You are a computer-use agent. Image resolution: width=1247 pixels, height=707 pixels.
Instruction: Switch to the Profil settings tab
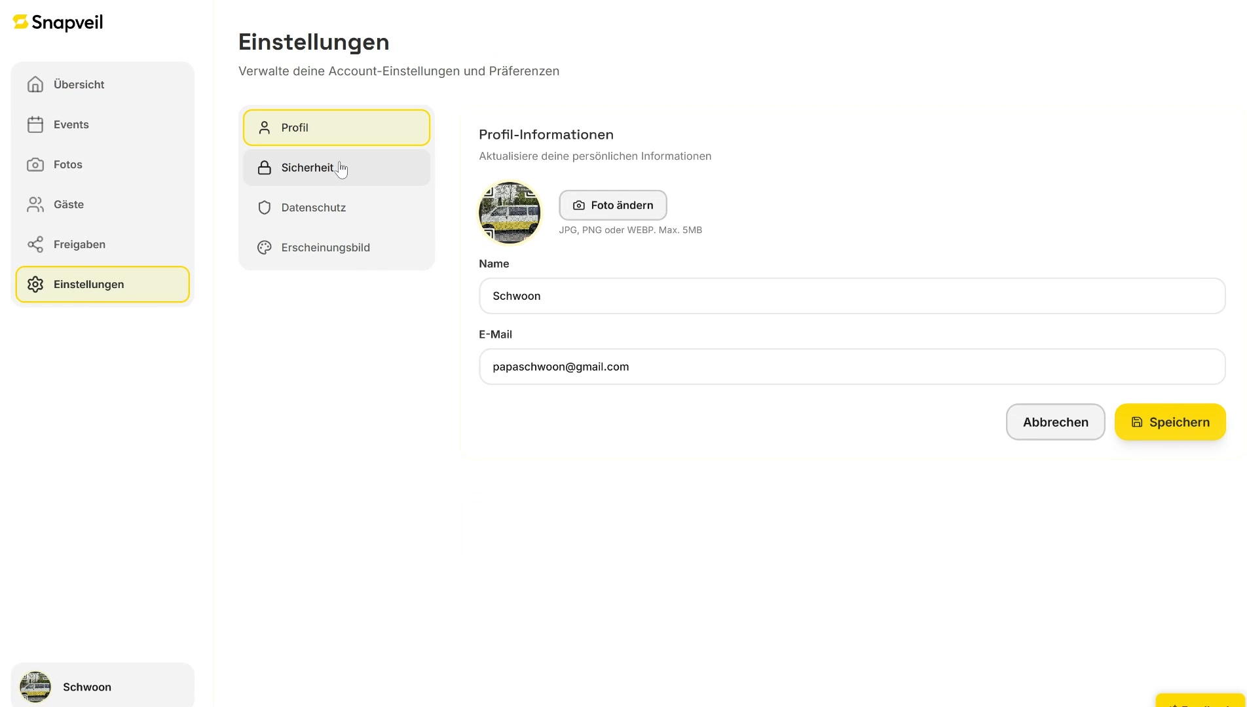(336, 128)
